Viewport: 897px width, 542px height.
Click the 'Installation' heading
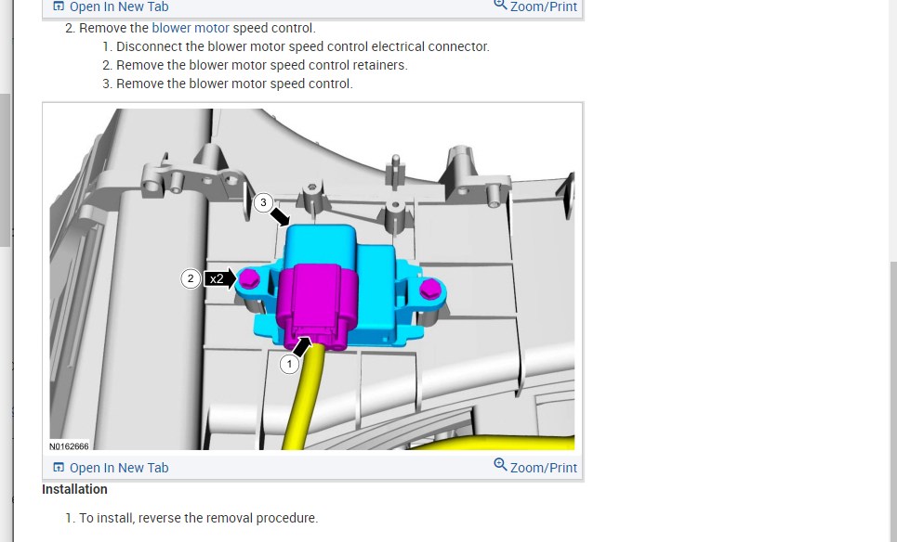(x=74, y=489)
